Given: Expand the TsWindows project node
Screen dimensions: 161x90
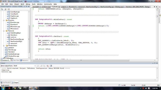Looking at the screenshot, I should [x=2, y=58].
